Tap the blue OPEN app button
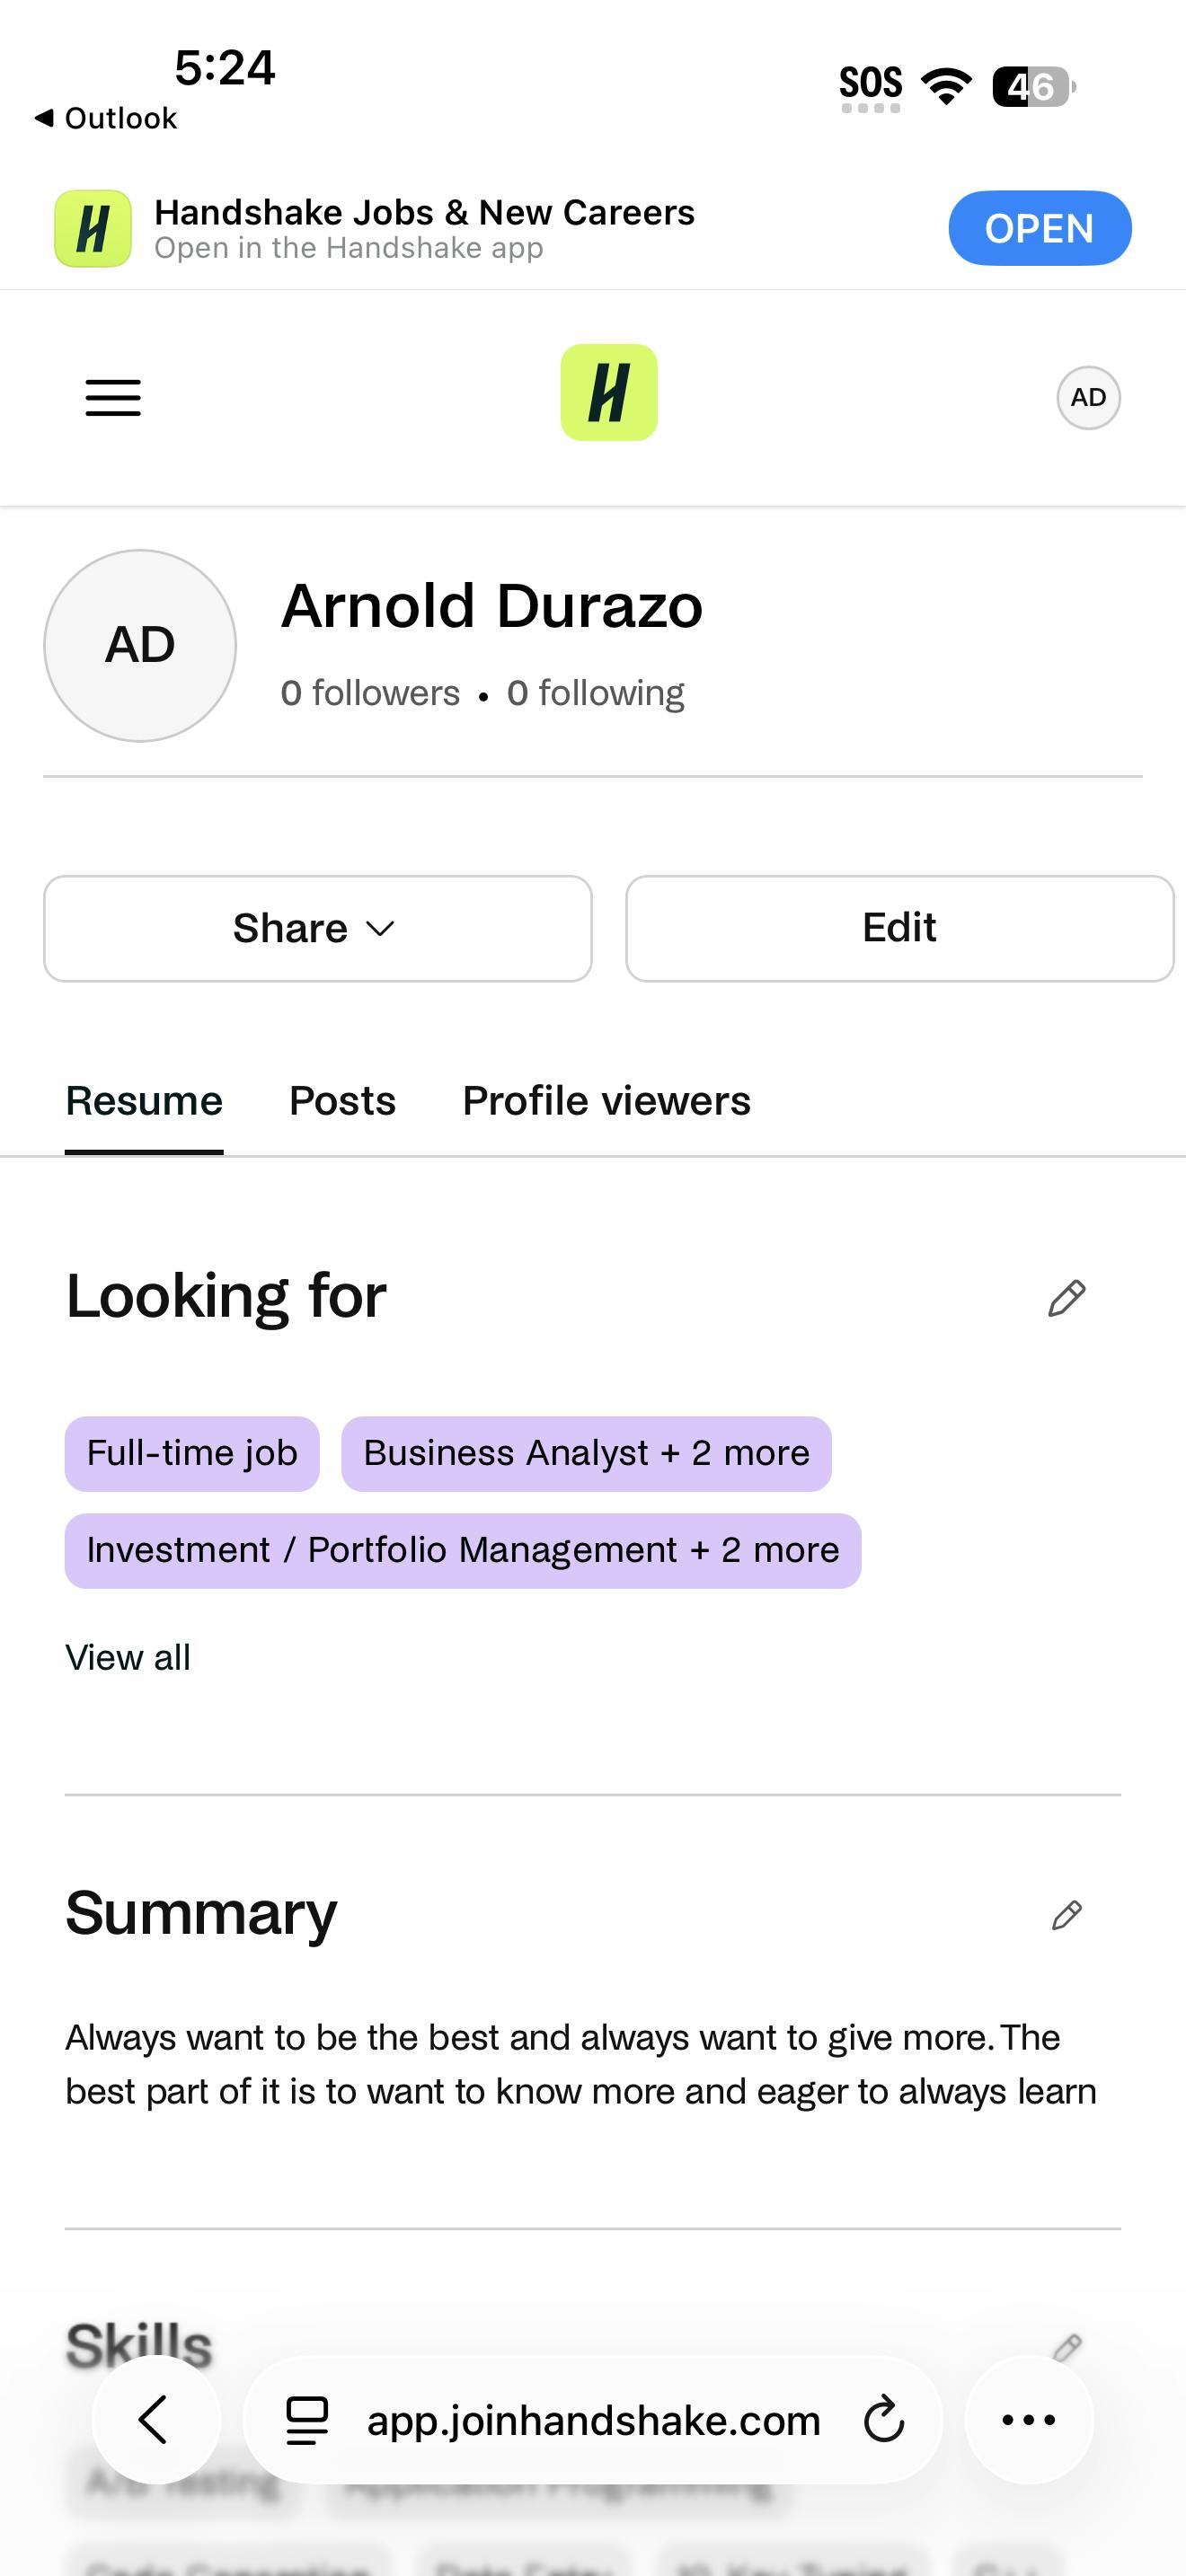Image resolution: width=1186 pixels, height=2576 pixels. pos(1039,229)
